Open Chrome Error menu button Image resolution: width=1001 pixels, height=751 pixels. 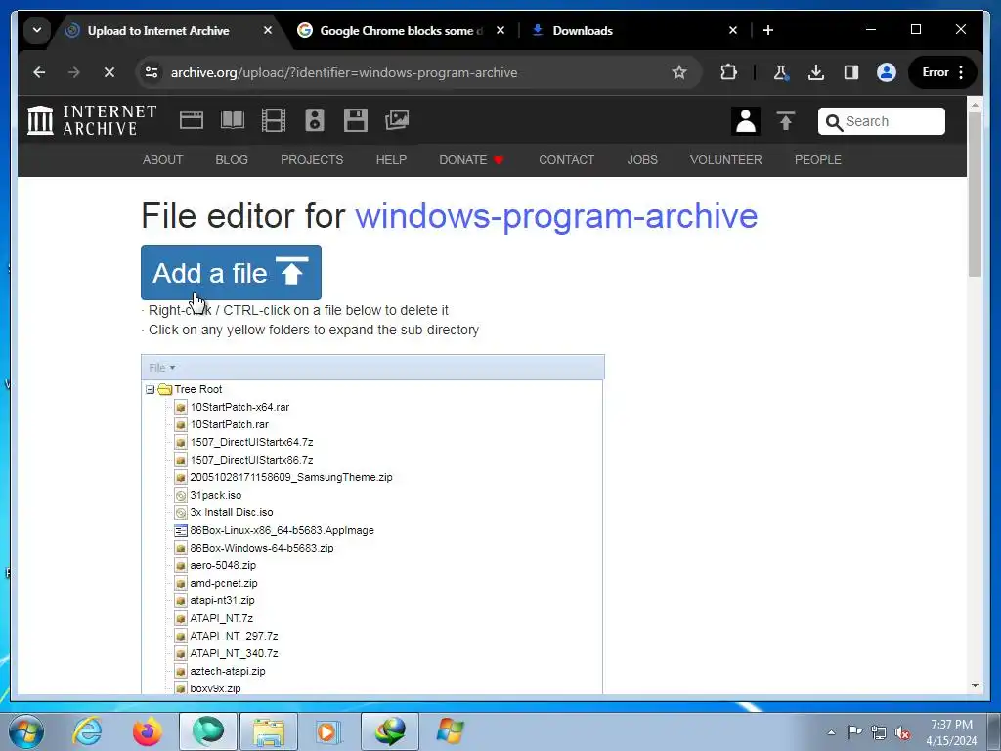tap(942, 72)
